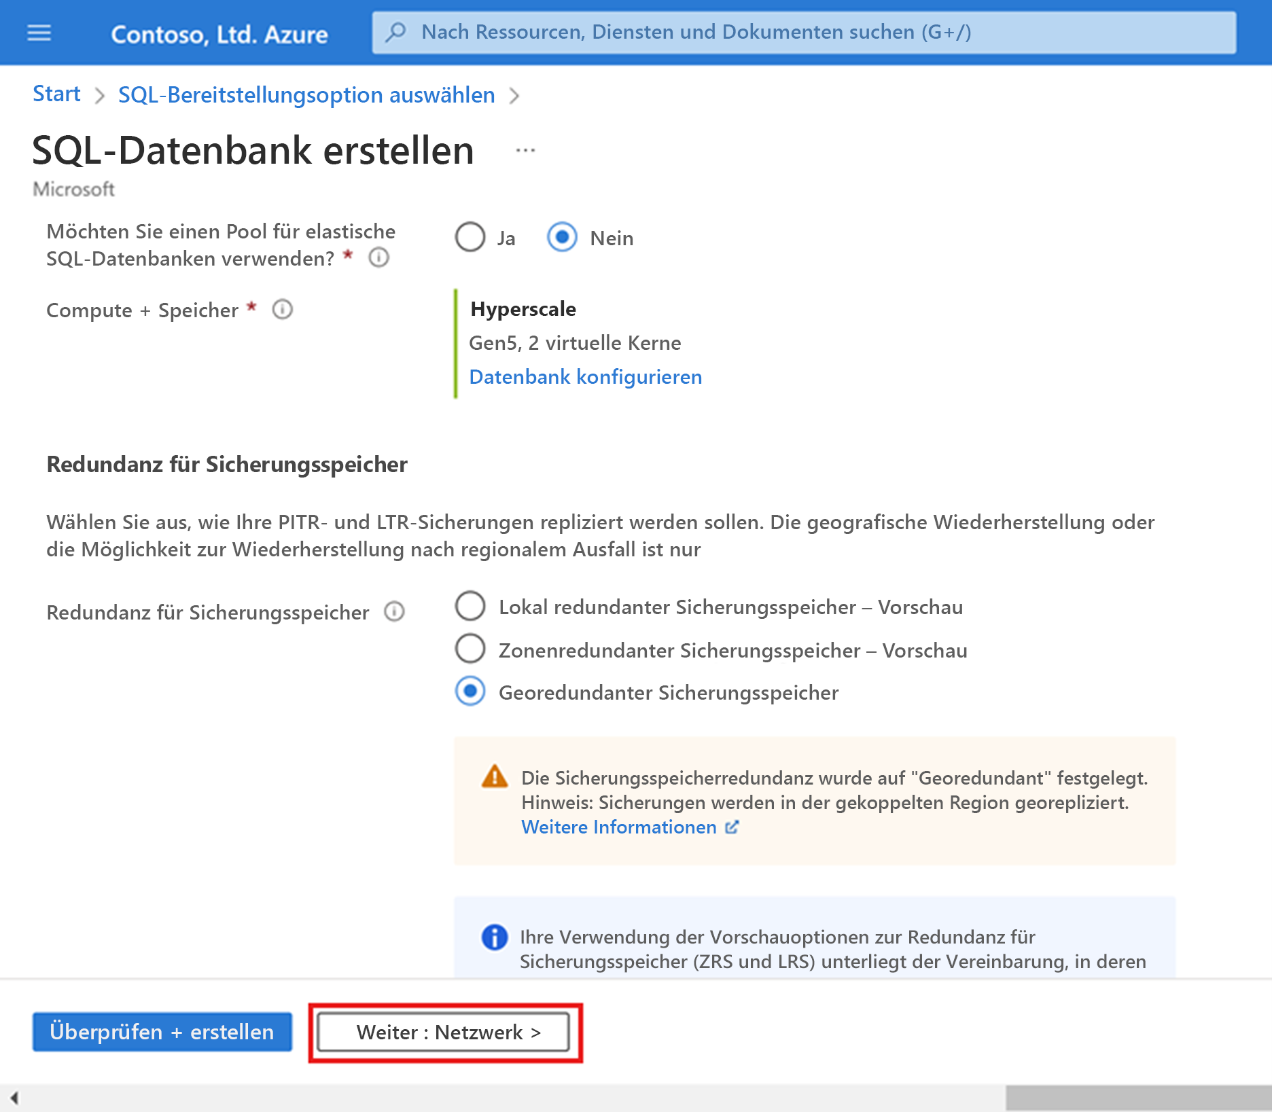
Task: Select Ja for elastic pool
Action: click(x=470, y=237)
